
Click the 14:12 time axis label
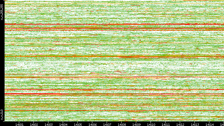tap(180, 124)
